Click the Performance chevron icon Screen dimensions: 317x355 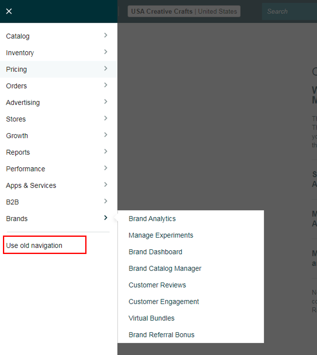(x=106, y=168)
